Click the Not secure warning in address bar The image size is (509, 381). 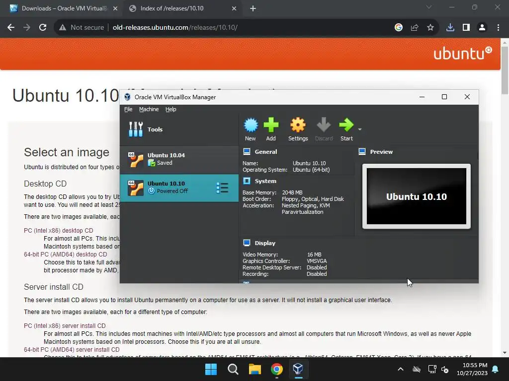tap(82, 28)
